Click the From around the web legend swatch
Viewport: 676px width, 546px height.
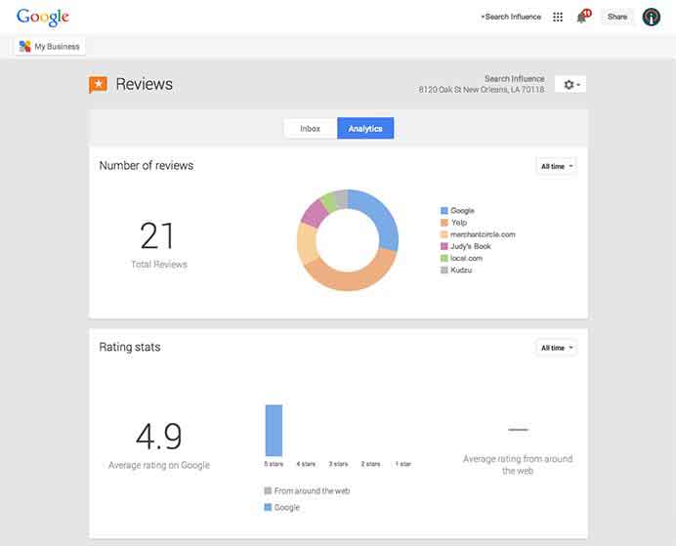click(x=268, y=491)
